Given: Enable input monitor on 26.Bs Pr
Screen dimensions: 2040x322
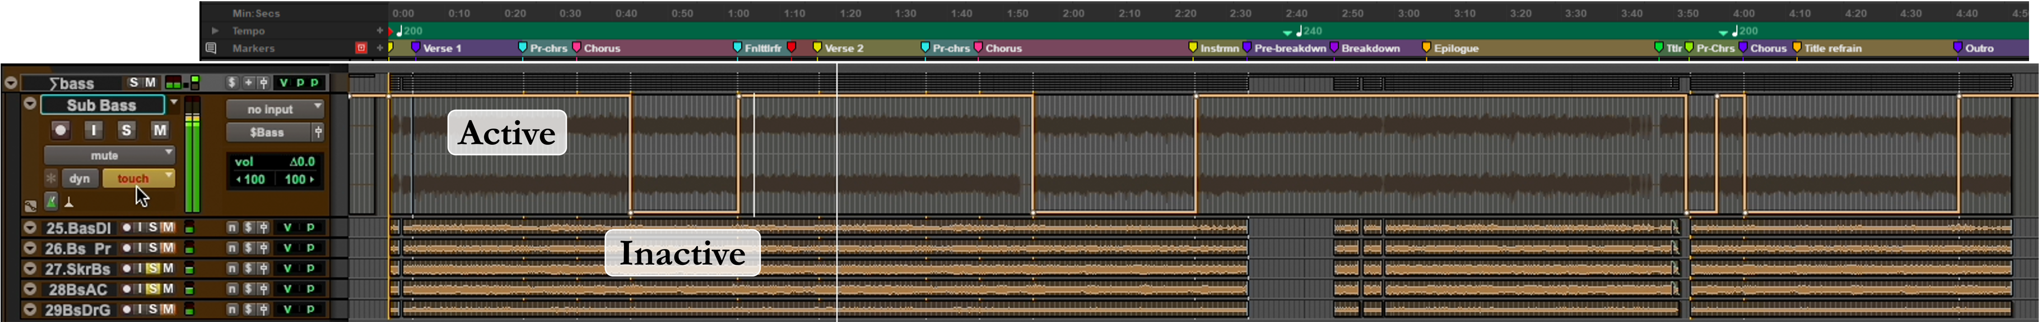Looking at the screenshot, I should point(140,248).
